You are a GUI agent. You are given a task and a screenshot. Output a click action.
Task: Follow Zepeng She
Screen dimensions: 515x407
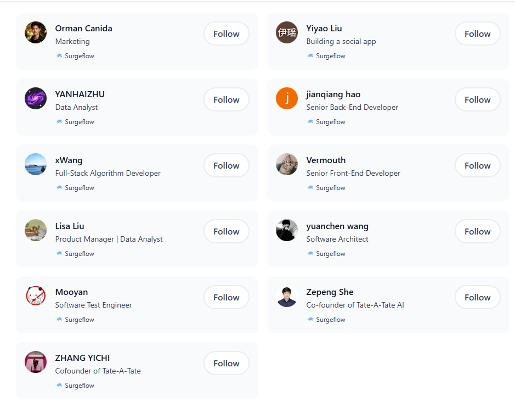[477, 297]
